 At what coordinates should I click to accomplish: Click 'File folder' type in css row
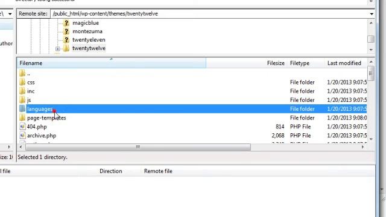click(x=302, y=82)
